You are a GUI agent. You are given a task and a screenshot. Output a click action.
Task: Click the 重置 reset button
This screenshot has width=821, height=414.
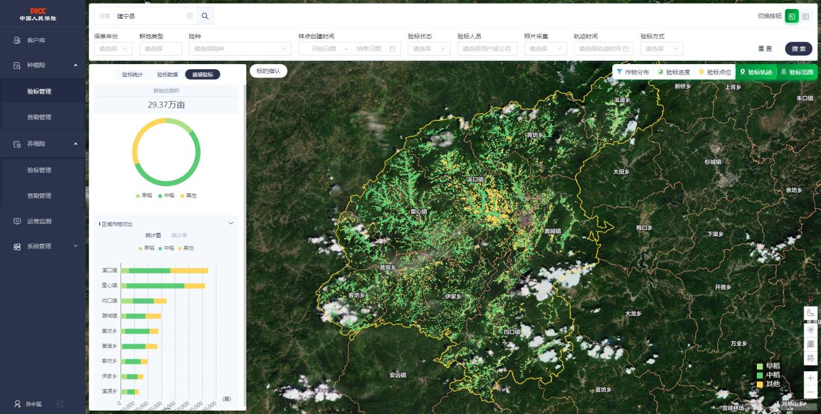tap(765, 49)
